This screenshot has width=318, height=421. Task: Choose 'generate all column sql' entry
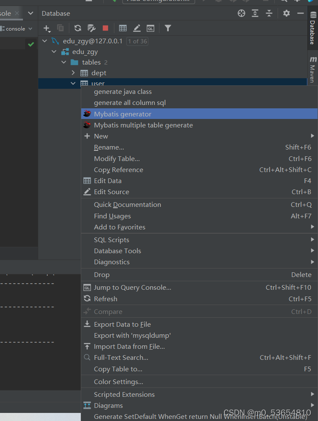point(199,103)
